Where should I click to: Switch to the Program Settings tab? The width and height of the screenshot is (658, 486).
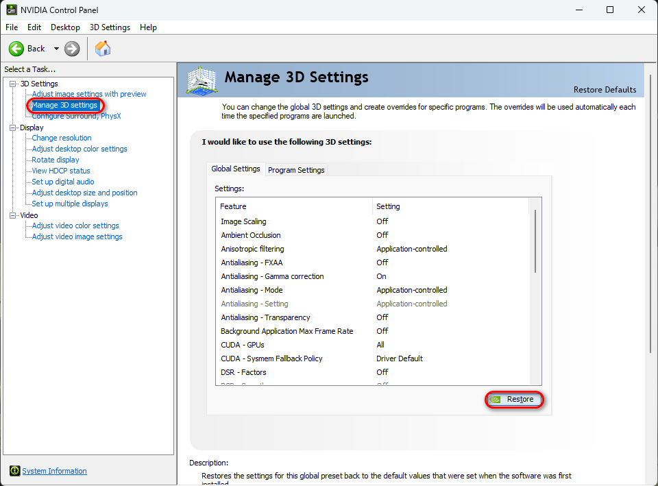pos(296,169)
